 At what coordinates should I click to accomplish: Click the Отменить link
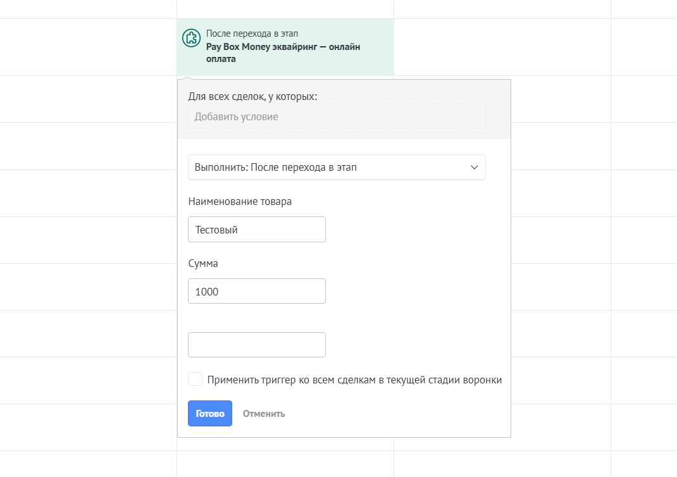pos(264,414)
